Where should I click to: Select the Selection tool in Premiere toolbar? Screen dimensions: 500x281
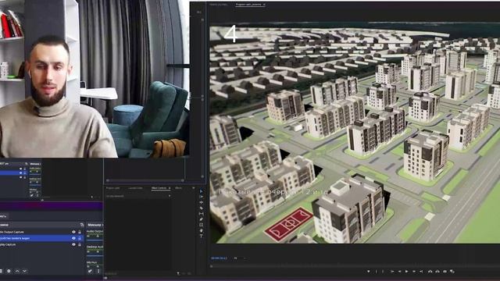(202, 191)
